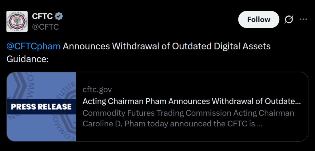Open the CFTC profile avatar
This screenshot has width=315, height=151.
click(x=17, y=22)
